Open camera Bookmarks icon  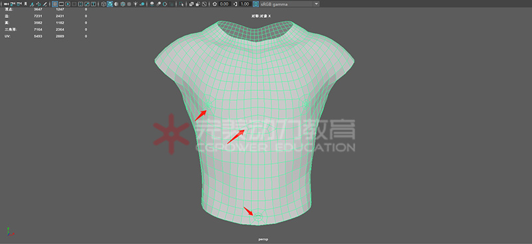coord(25,4)
